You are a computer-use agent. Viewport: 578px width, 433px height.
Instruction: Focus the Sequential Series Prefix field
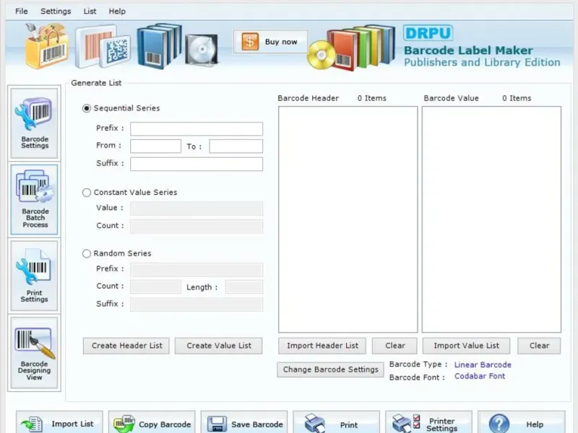pyautogui.click(x=197, y=129)
